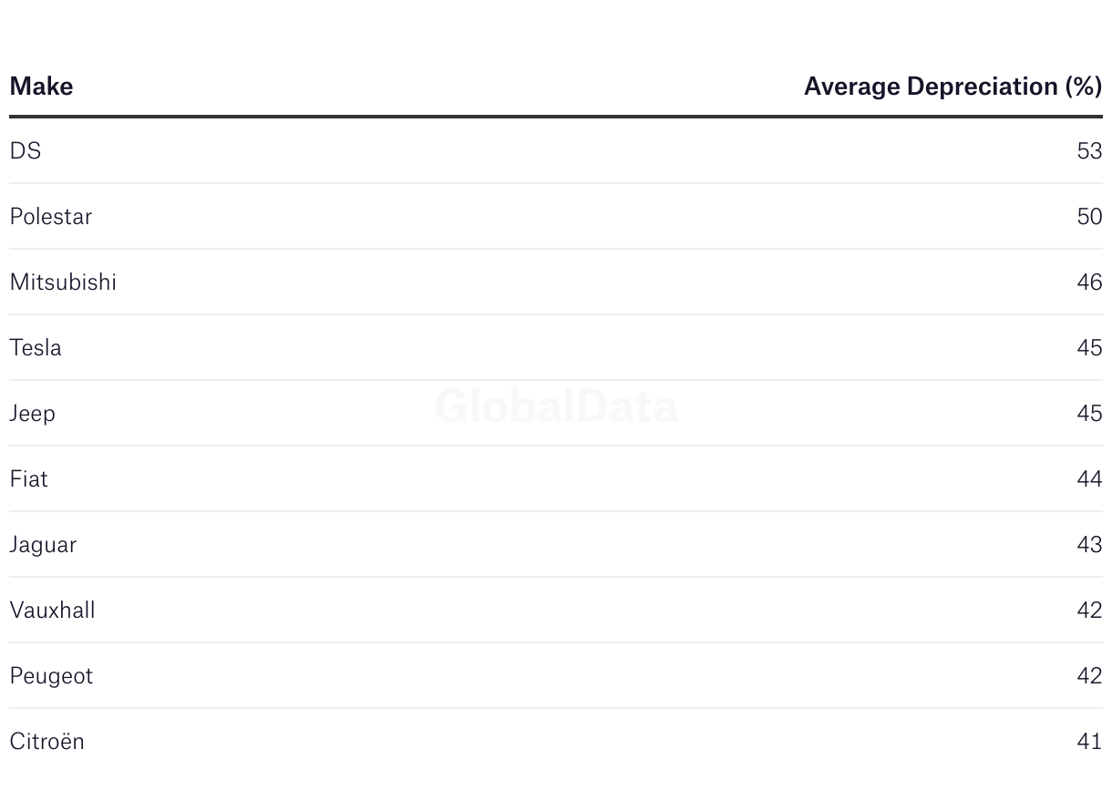The width and height of the screenshot is (1112, 811).
Task: Click the Jaguar make cell
Action: (43, 544)
